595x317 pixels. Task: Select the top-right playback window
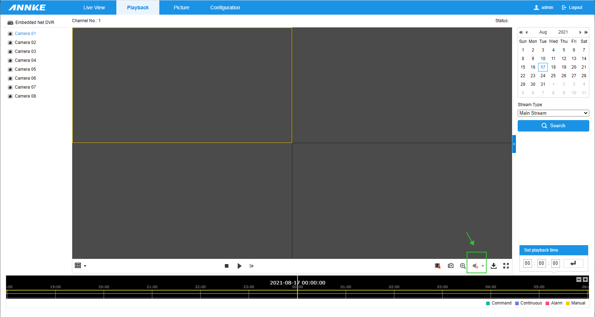tap(402, 85)
